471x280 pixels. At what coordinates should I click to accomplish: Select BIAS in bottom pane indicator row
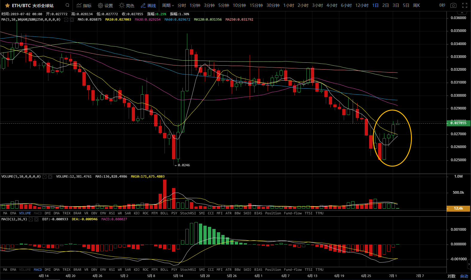coord(258,270)
